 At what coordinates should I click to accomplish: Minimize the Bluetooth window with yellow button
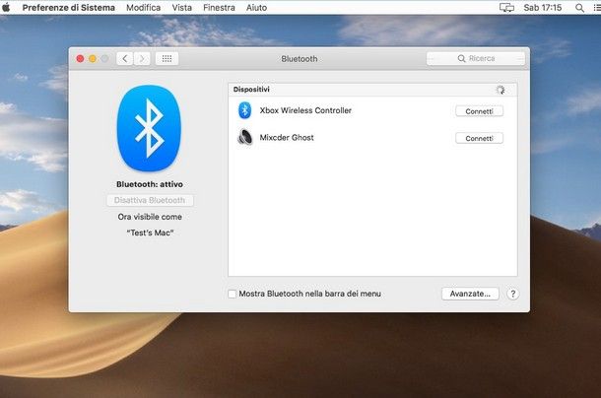pos(93,59)
